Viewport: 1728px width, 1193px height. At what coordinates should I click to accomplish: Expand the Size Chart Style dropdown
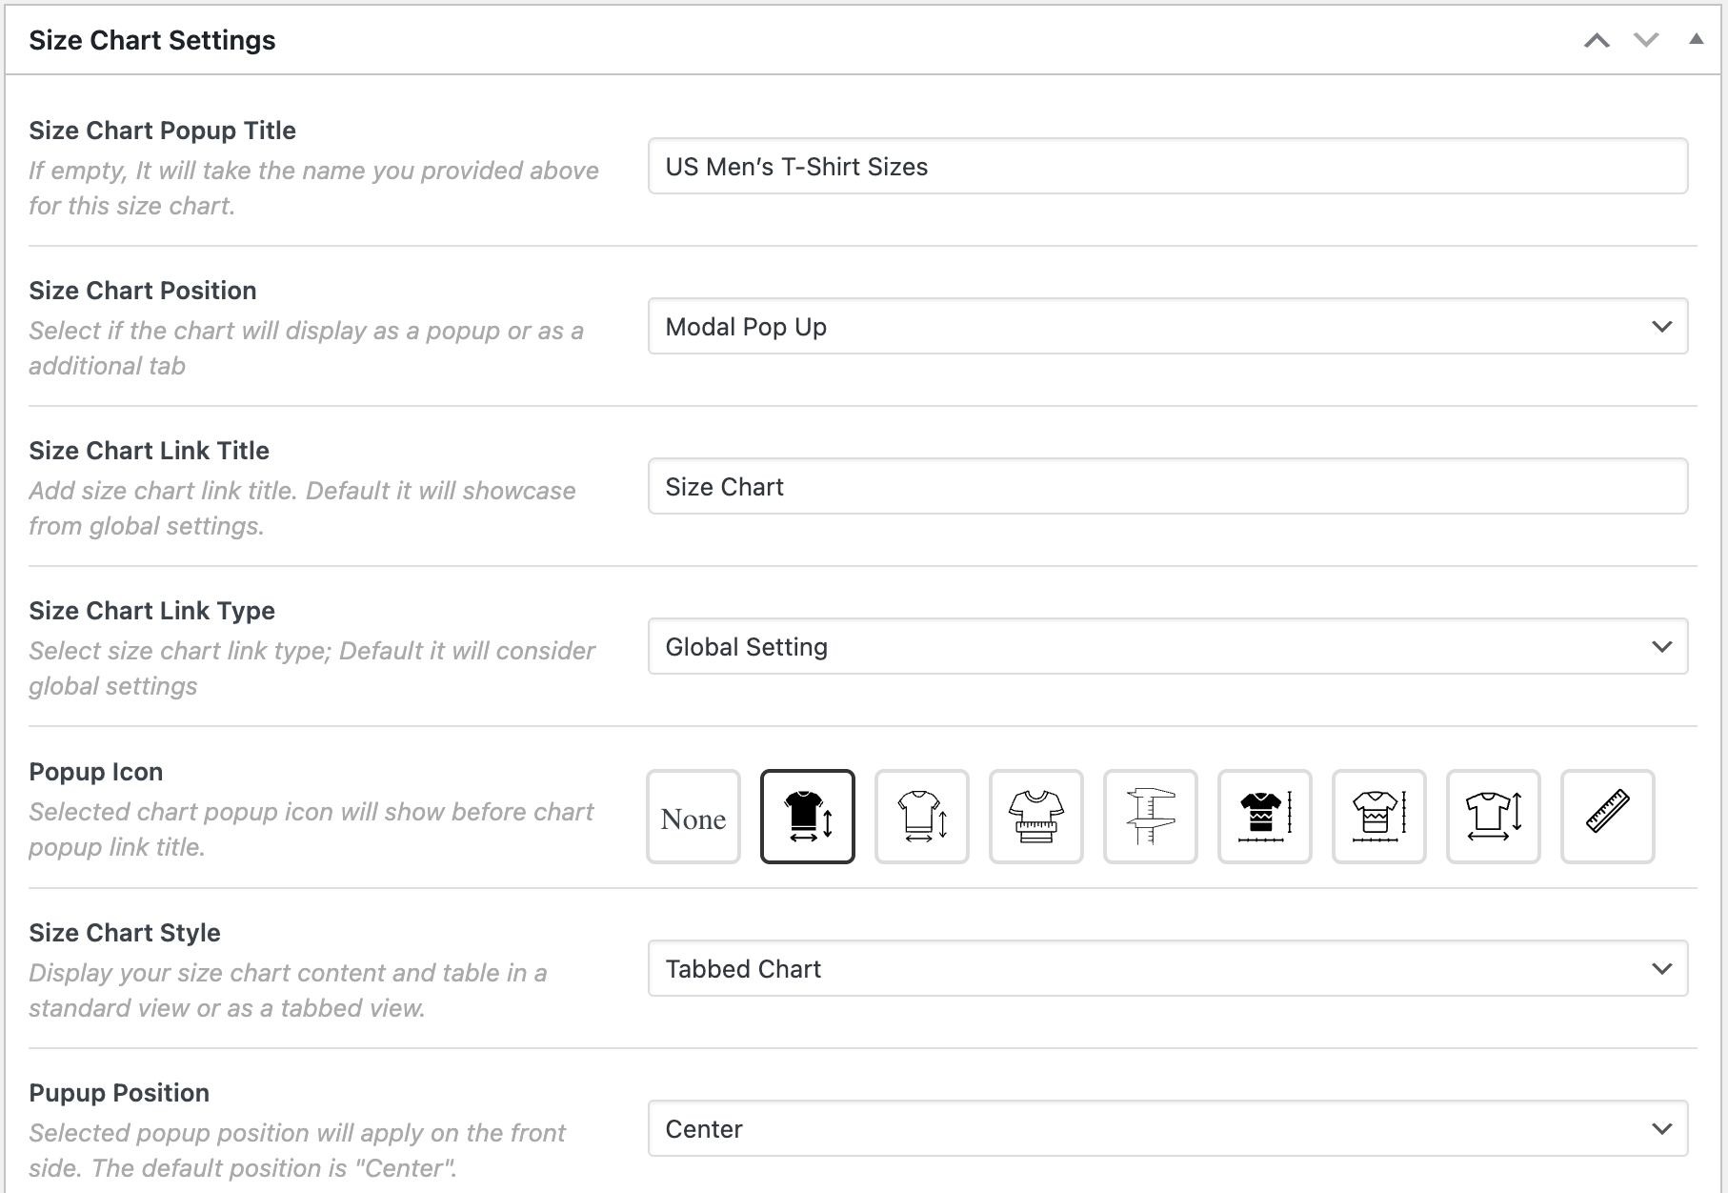(1167, 969)
